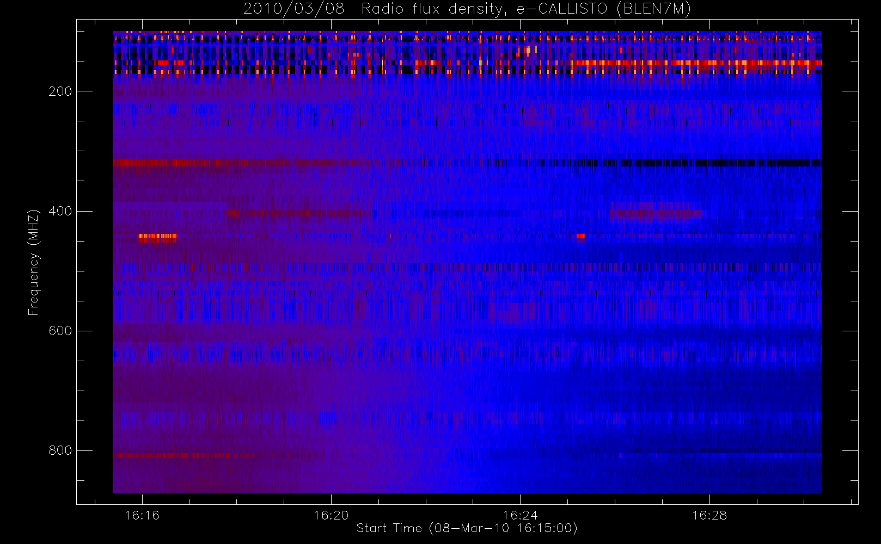Select the 600 frequency tick label

tap(60, 331)
